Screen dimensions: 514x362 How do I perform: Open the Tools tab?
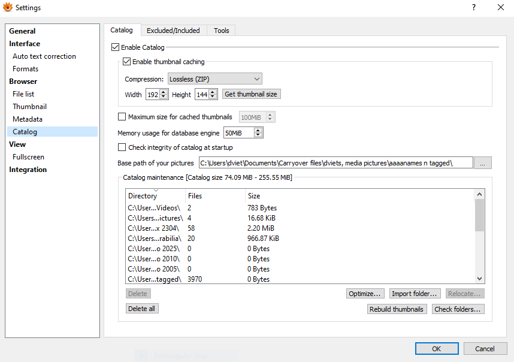[x=222, y=31]
